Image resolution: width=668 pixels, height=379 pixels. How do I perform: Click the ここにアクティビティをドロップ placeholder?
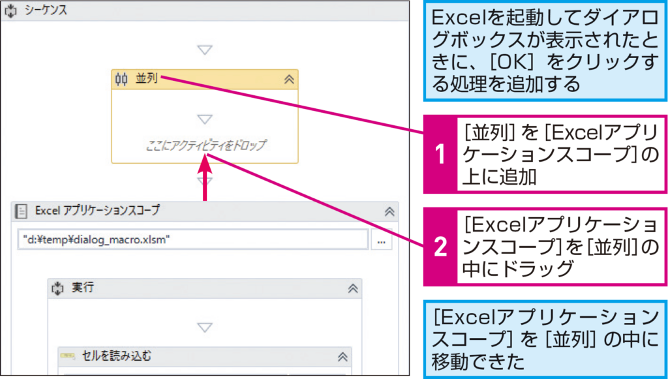tap(205, 145)
